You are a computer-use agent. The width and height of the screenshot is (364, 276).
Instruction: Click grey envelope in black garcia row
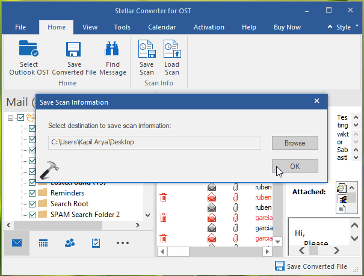[x=212, y=228]
